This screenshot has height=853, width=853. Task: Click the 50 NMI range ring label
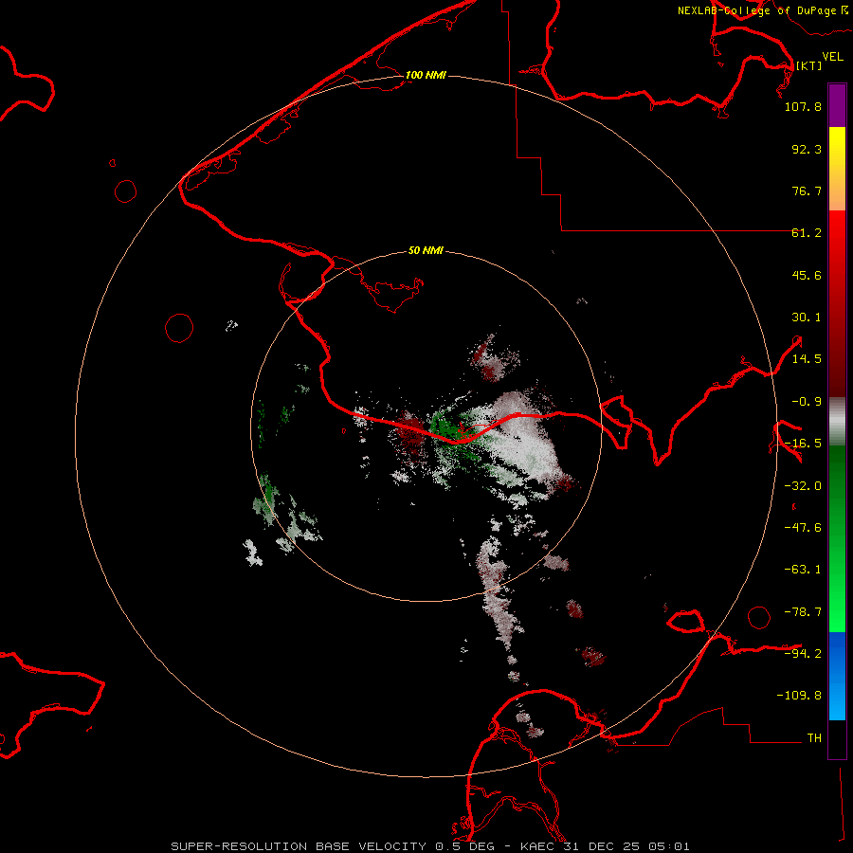[x=426, y=250]
